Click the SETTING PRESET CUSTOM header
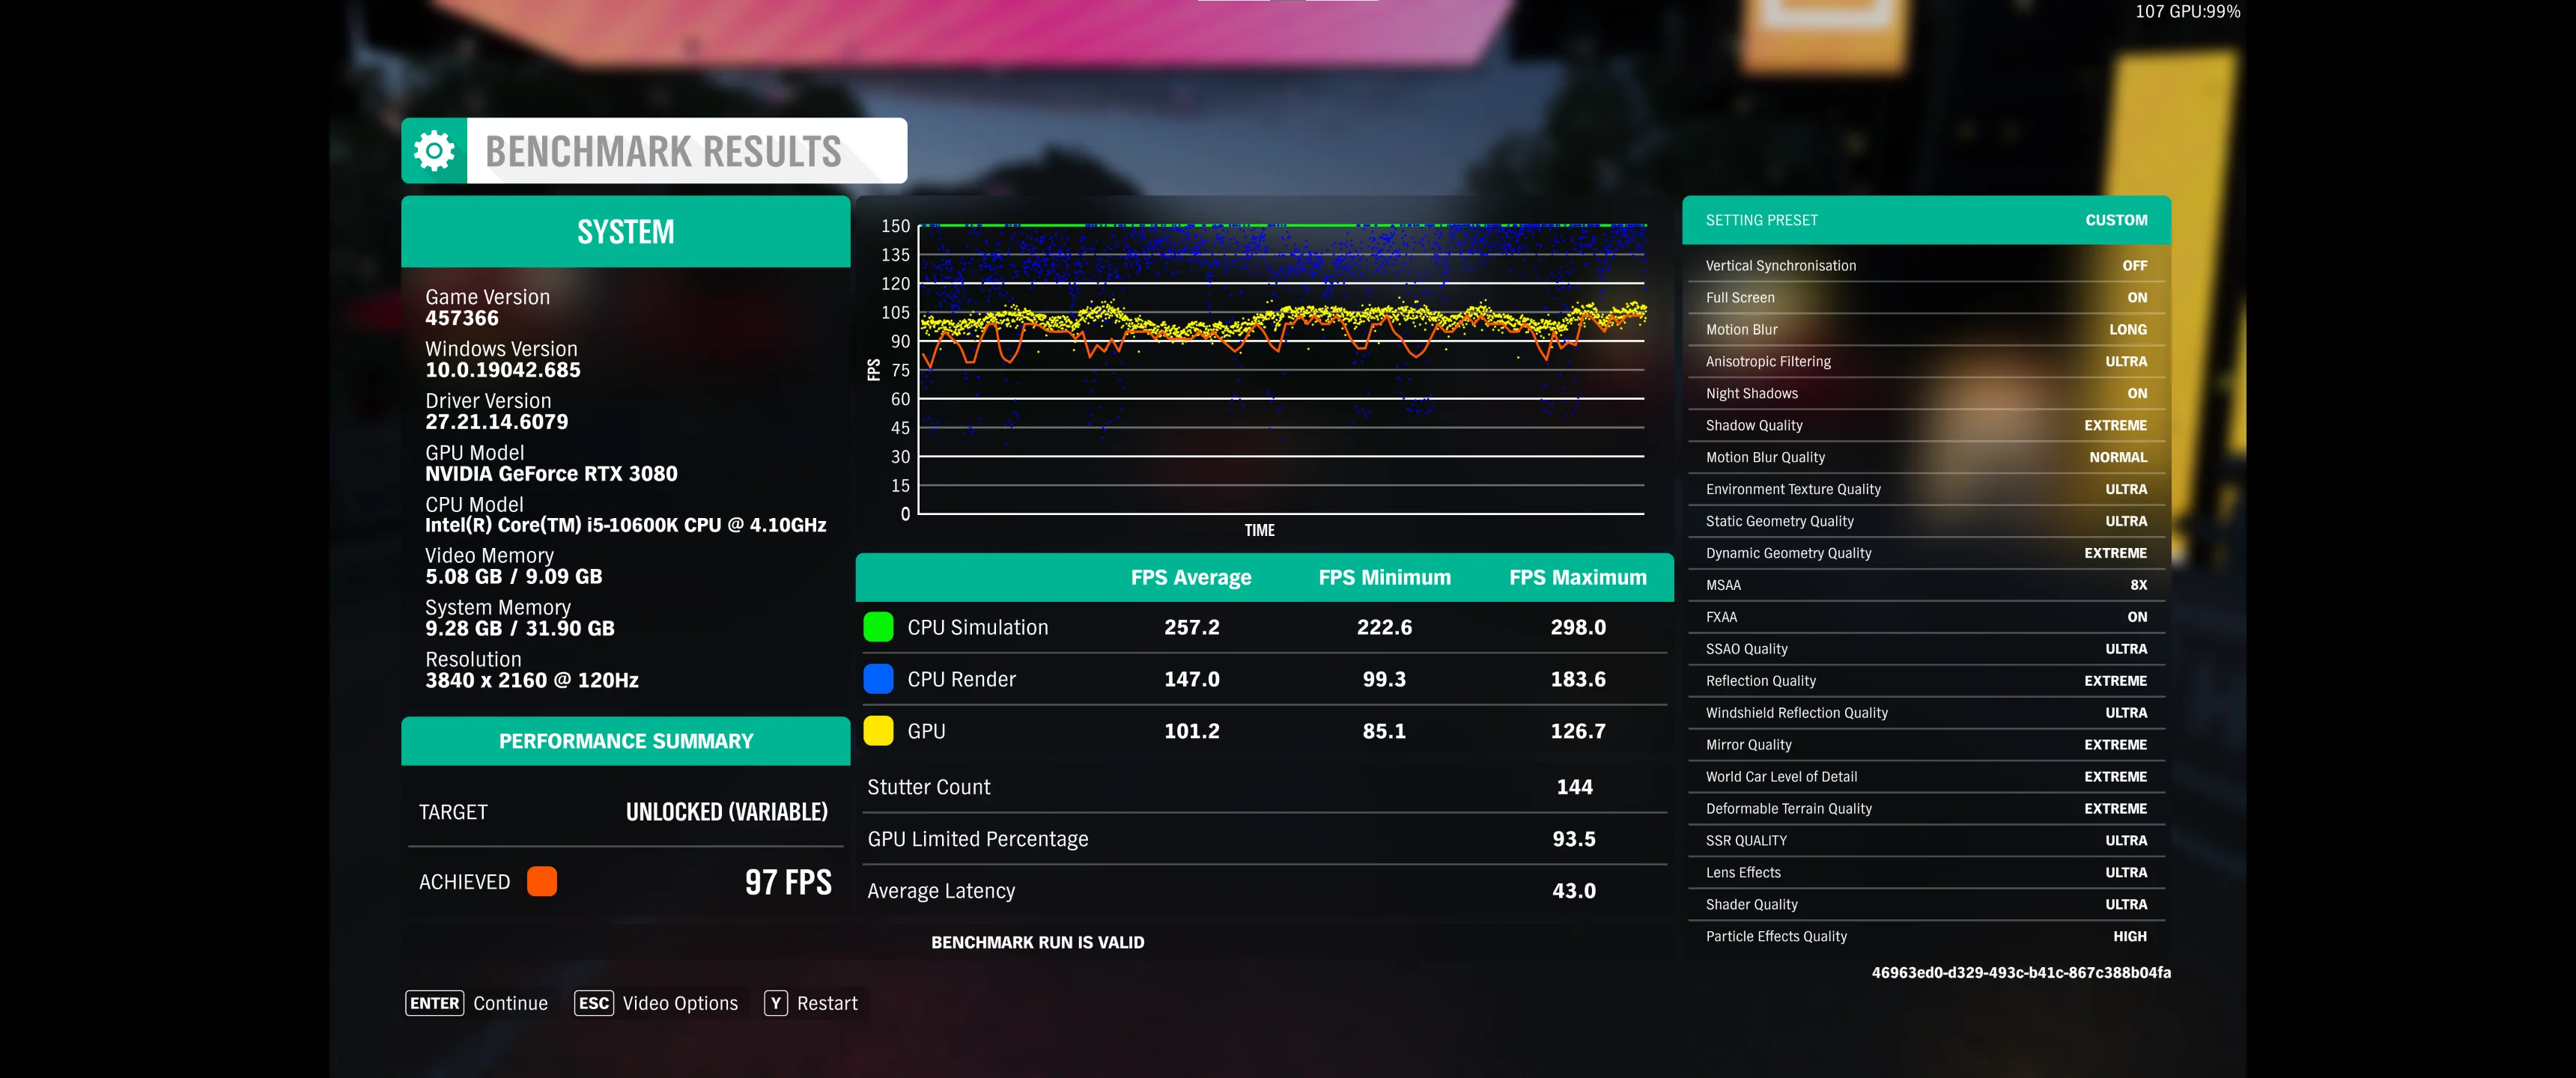The width and height of the screenshot is (2576, 1078). tap(1926, 220)
